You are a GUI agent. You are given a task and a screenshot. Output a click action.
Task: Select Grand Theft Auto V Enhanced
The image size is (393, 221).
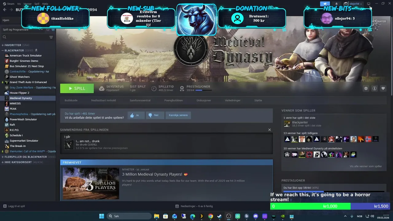28,82
